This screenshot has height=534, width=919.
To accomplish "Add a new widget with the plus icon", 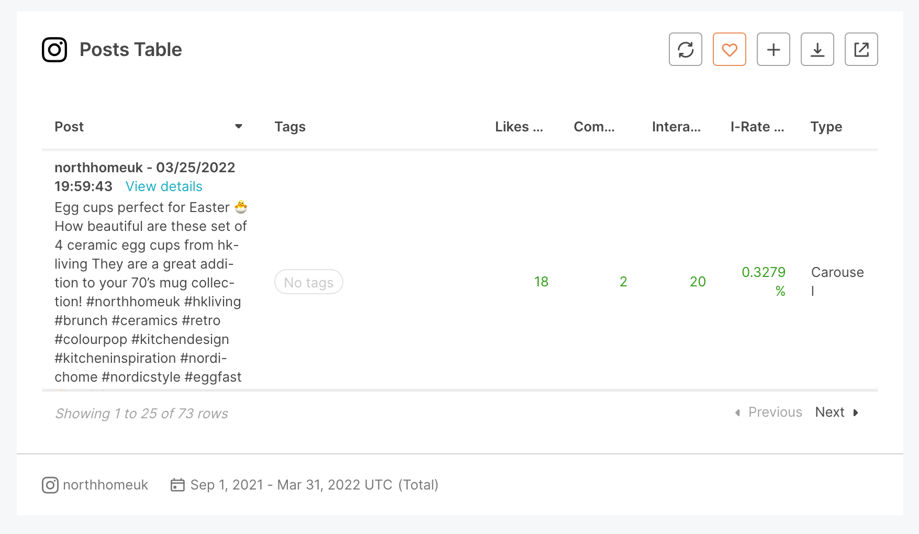I will [774, 49].
